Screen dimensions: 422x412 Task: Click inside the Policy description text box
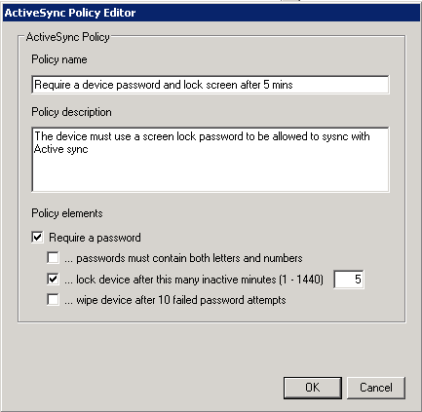(x=211, y=160)
